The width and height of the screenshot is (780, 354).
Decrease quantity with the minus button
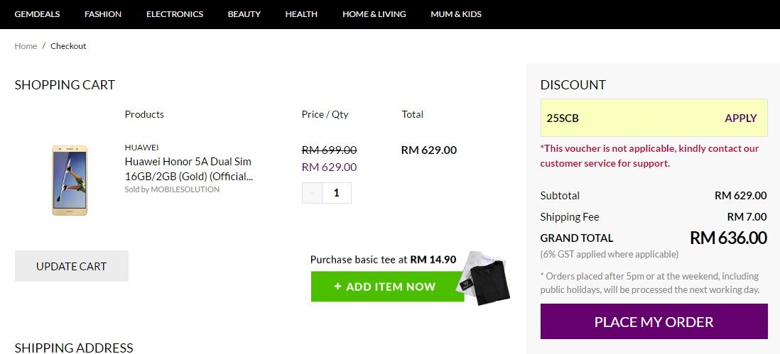click(x=312, y=193)
